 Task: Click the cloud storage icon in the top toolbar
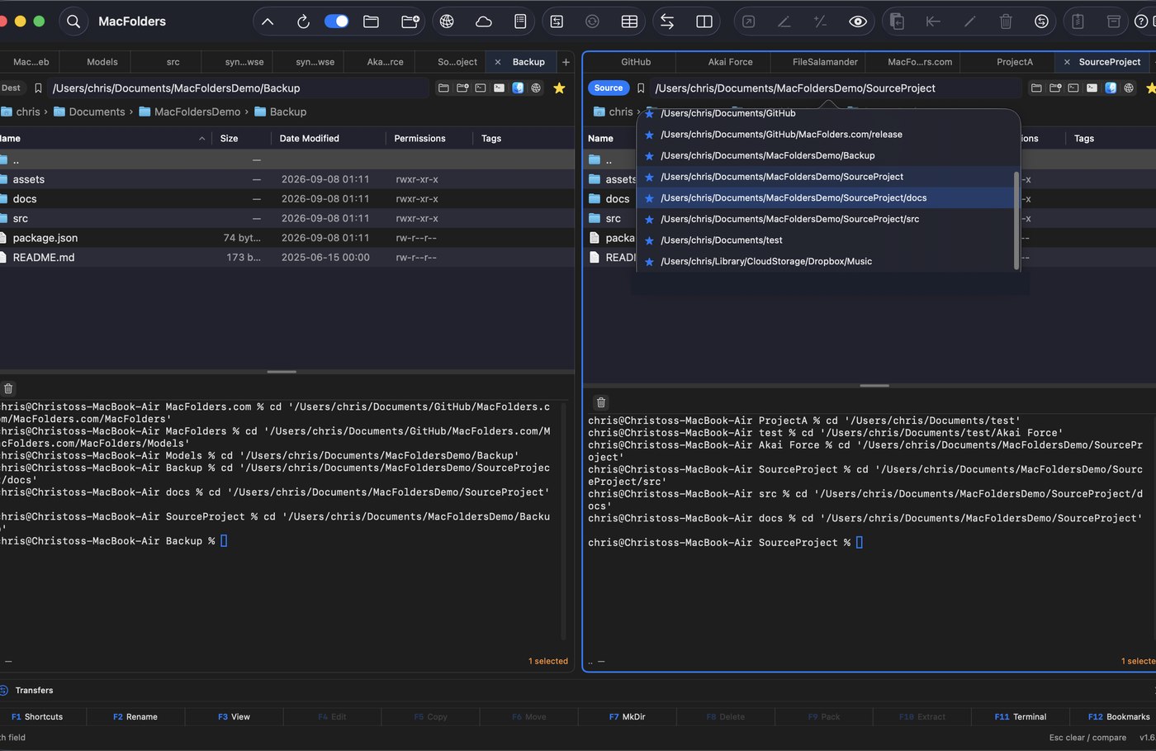coord(484,21)
